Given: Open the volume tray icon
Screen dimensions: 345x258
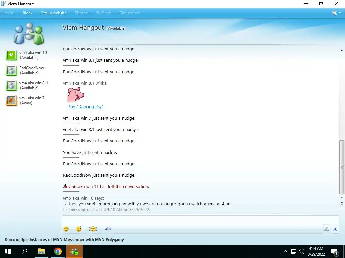Looking at the screenshot, I should 302,251.
